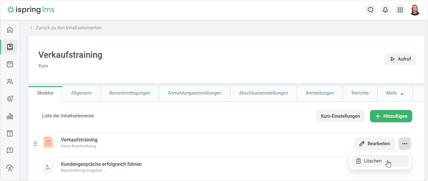Go back via Zurück zu den Inhaltselementen
428x181 pixels.
(68, 28)
